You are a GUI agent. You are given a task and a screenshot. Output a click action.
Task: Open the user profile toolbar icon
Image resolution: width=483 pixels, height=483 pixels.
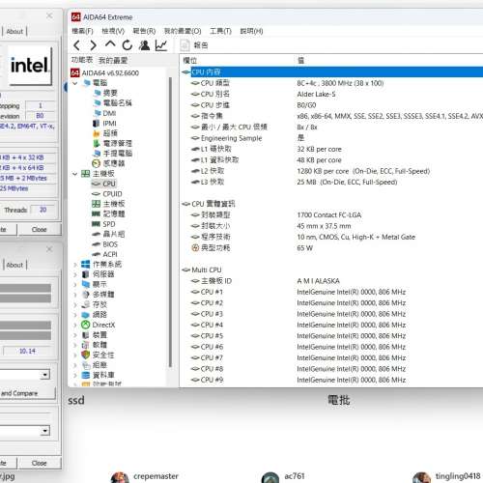pyautogui.click(x=144, y=45)
